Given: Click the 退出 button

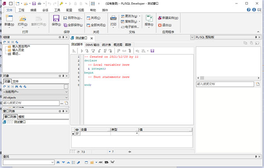Looking at the screenshot, I should point(165,25).
